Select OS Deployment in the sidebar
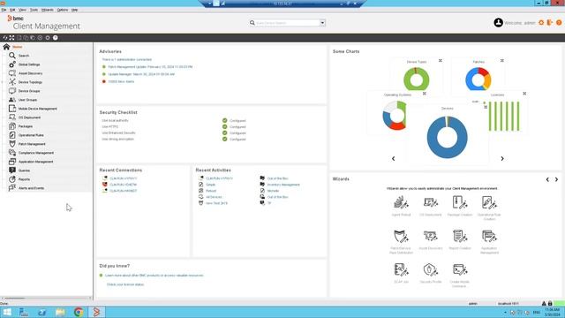The height and width of the screenshot is (318, 565). pos(29,117)
